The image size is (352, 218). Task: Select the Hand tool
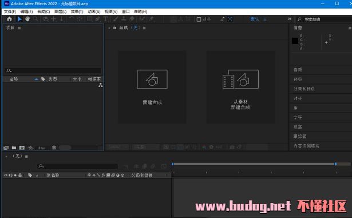pyautogui.click(x=27, y=19)
